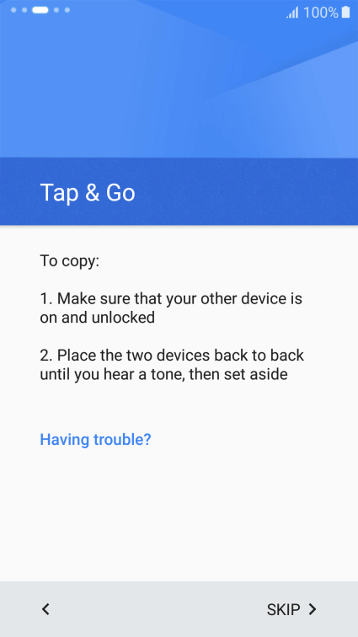The width and height of the screenshot is (358, 637).
Task: Select the second setup progress dot
Action: coord(24,10)
